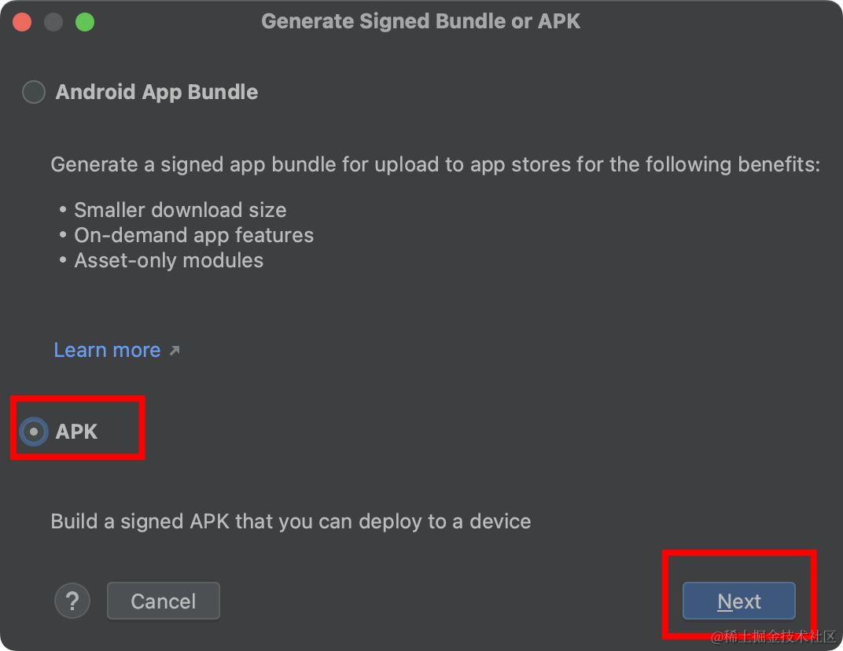Open the Learn more link
Viewport: 843px width, 651px height.
coord(107,350)
